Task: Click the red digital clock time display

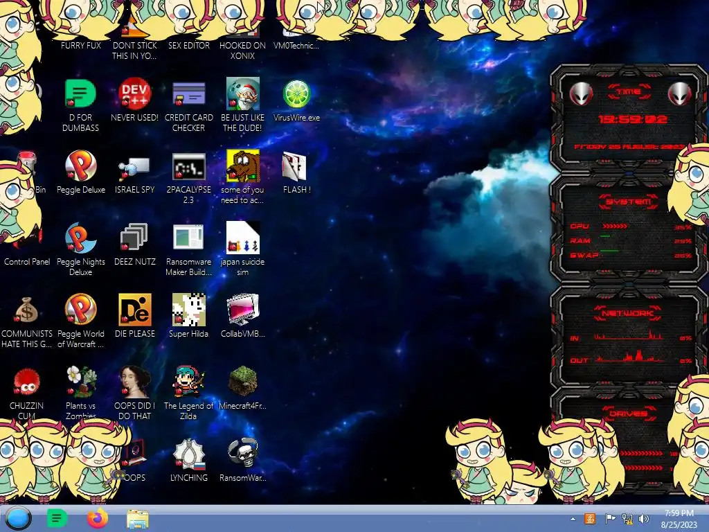Action: point(632,119)
